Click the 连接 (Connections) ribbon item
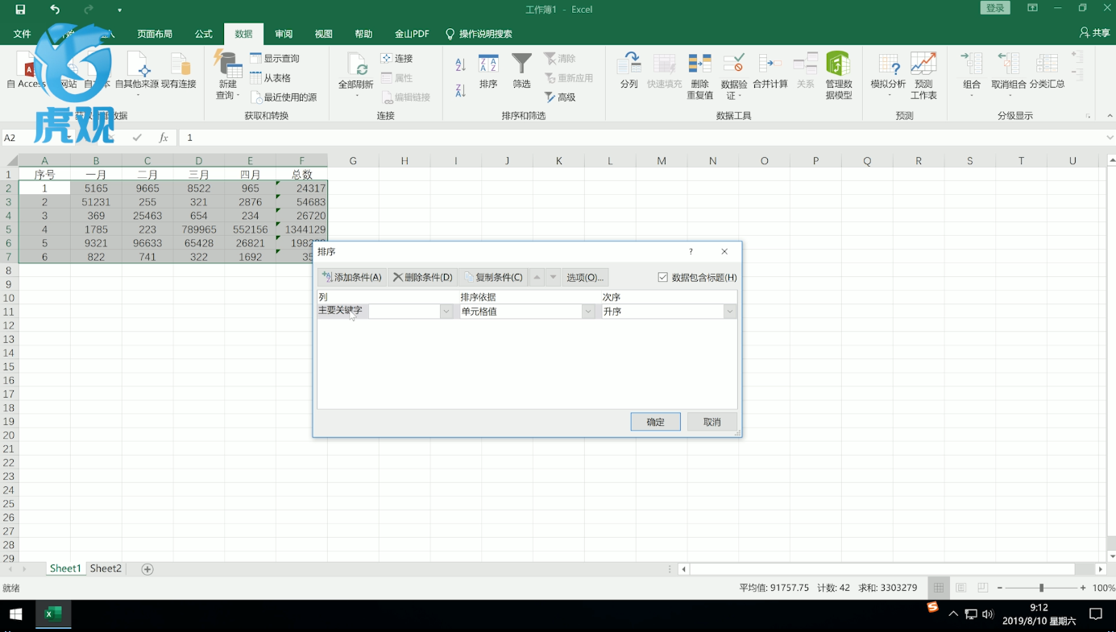 pyautogui.click(x=396, y=59)
